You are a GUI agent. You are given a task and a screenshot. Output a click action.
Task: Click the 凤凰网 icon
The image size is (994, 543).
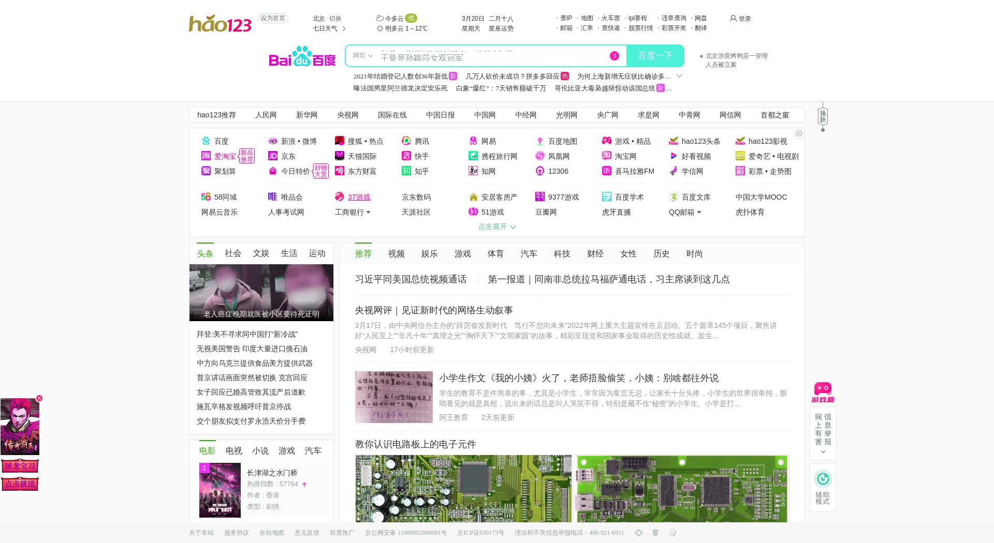click(540, 156)
